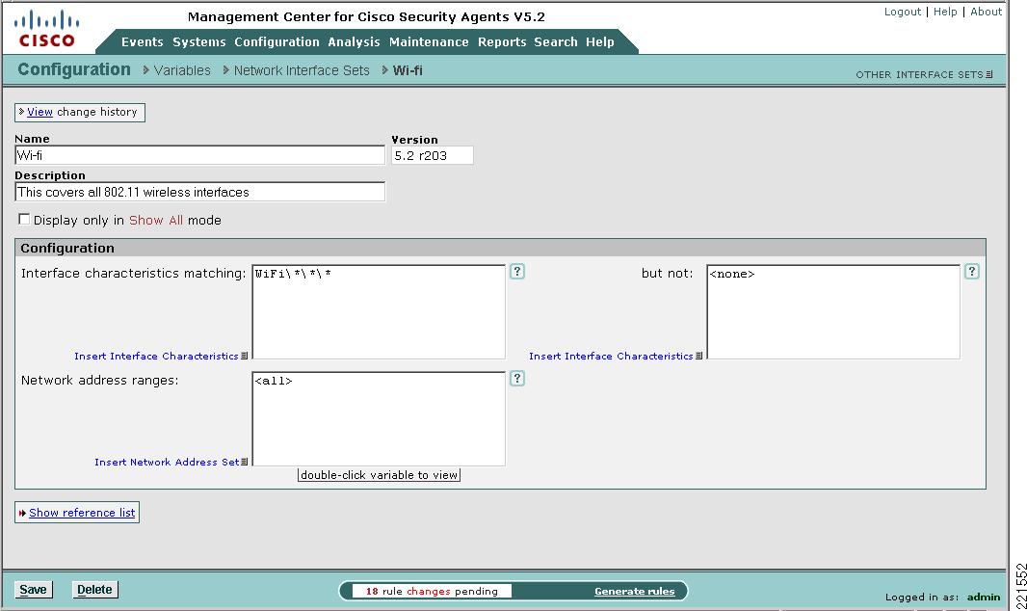Click the Generate rules link
Image resolution: width=1027 pixels, height=611 pixels.
click(x=635, y=592)
